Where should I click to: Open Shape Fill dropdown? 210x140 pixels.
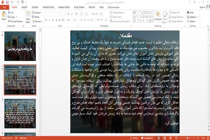pos(175,13)
